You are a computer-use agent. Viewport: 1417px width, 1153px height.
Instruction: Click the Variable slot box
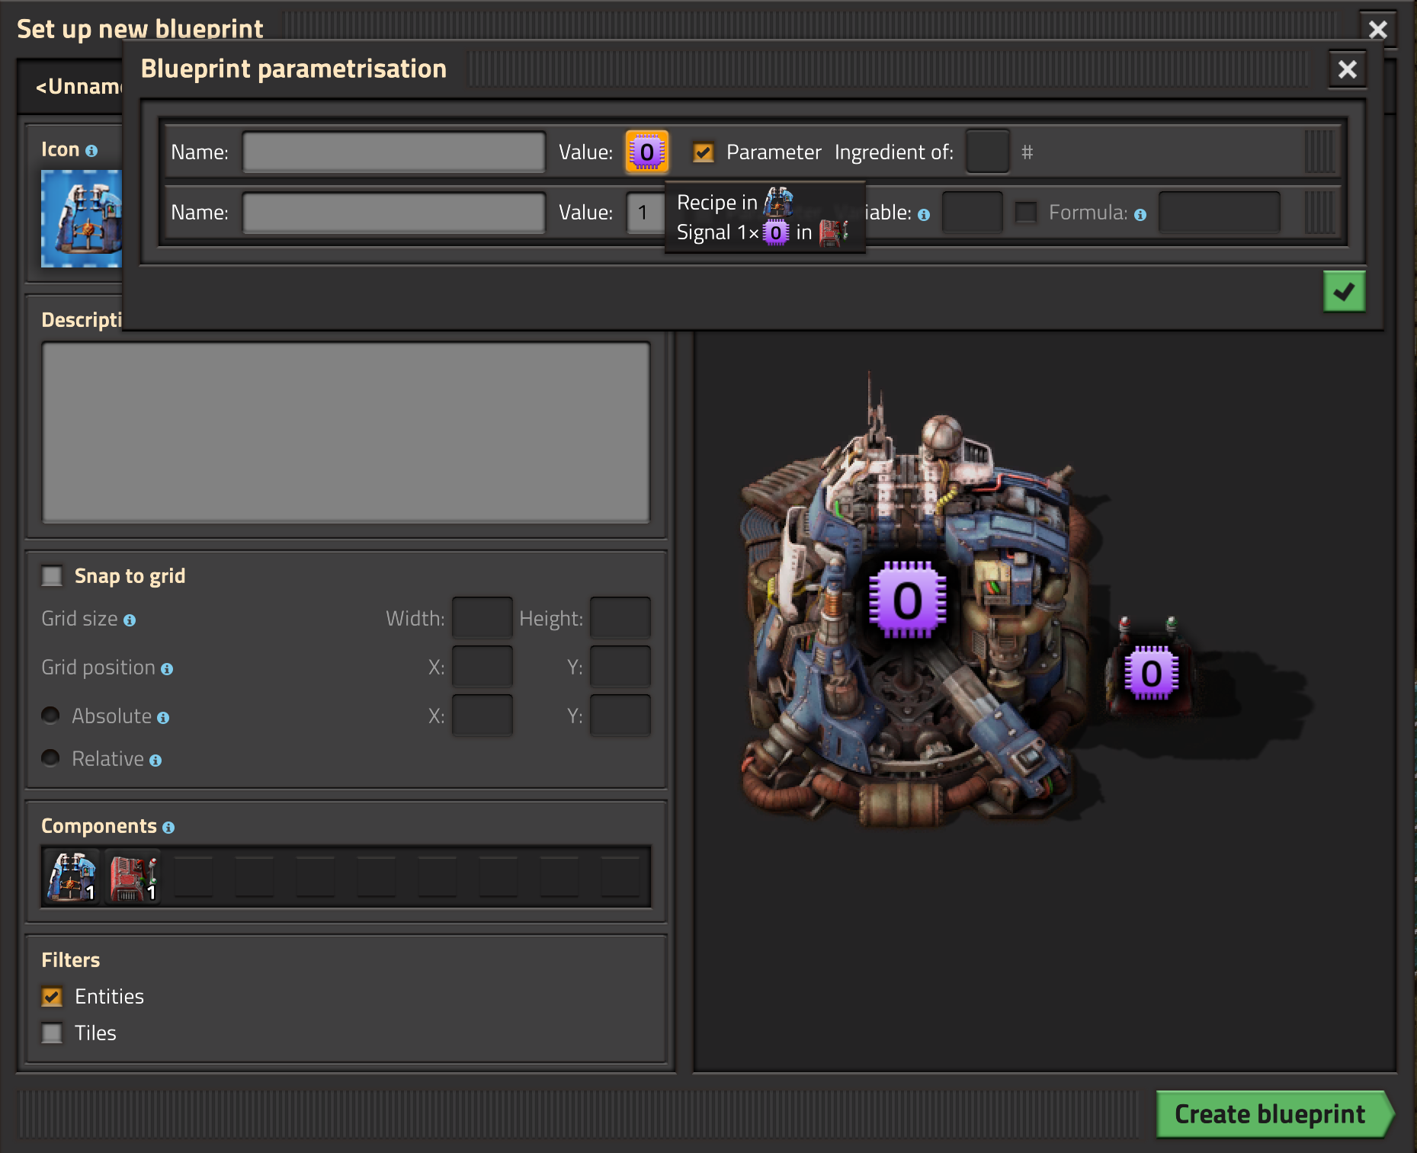click(x=972, y=212)
